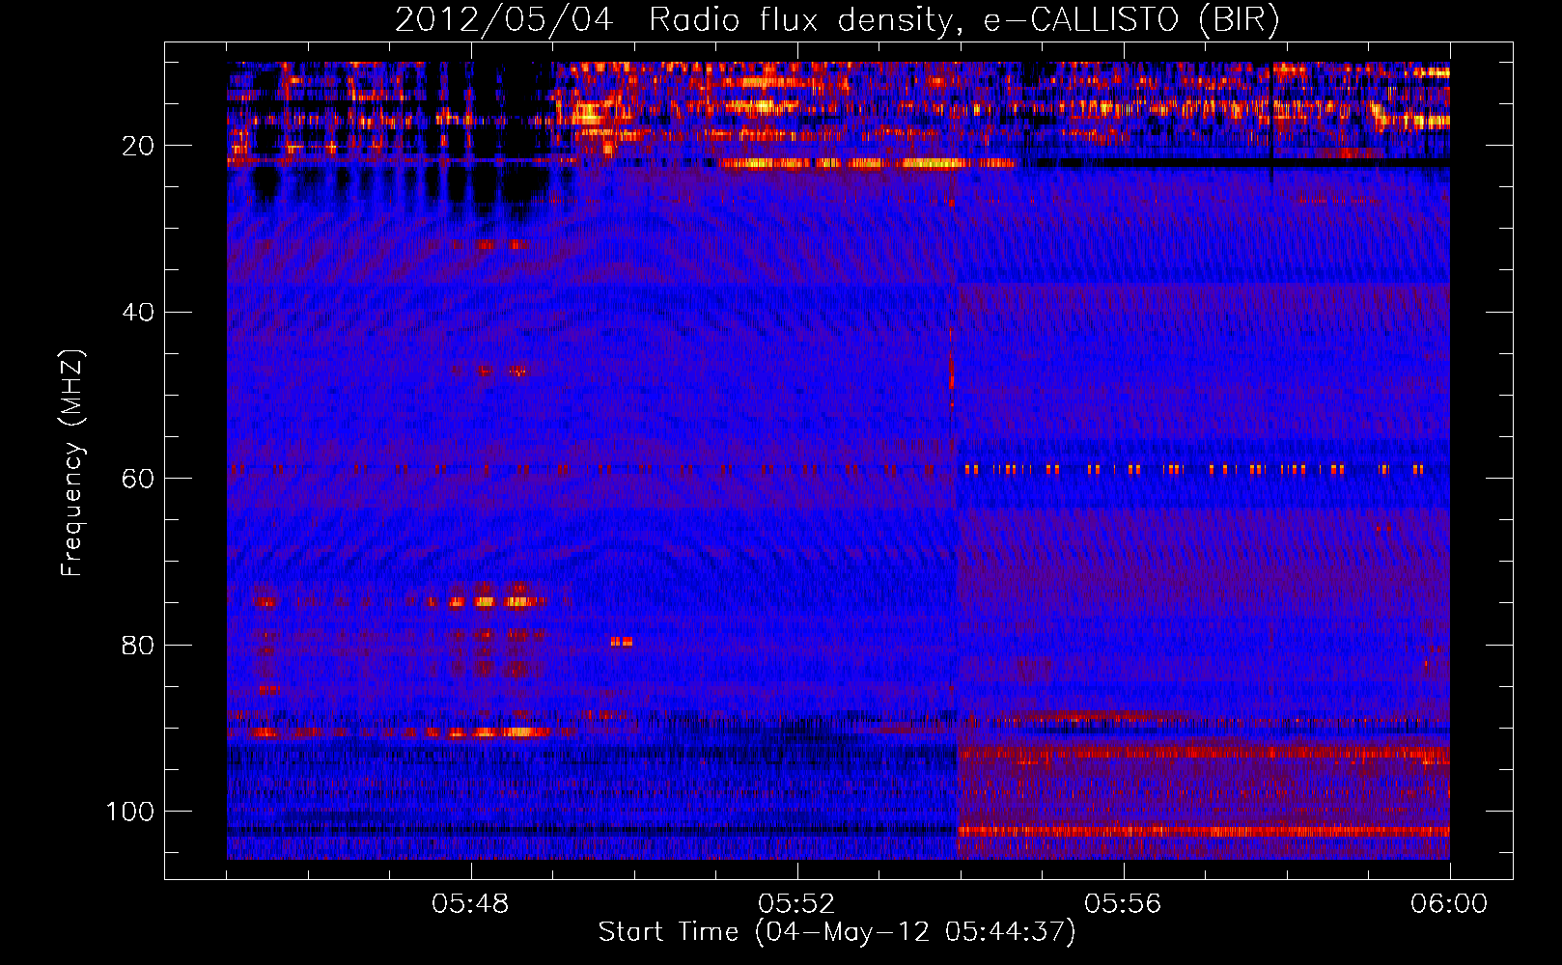Image resolution: width=1562 pixels, height=965 pixels.
Task: Click the date '2012/05/04' in the title
Action: coord(504,20)
